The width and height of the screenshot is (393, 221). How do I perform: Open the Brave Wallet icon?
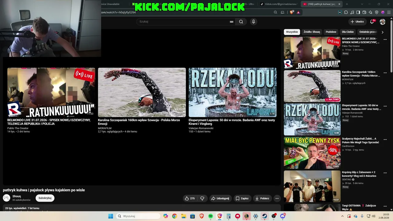pyautogui.click(x=364, y=12)
